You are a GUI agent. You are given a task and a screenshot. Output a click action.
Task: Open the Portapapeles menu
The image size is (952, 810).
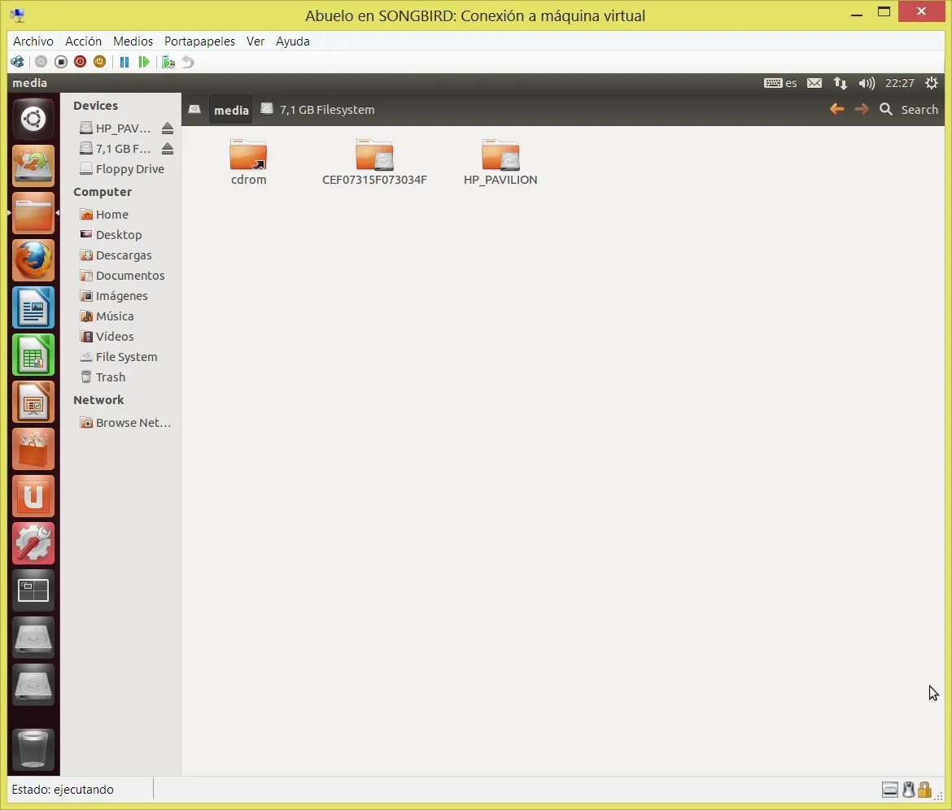[199, 41]
